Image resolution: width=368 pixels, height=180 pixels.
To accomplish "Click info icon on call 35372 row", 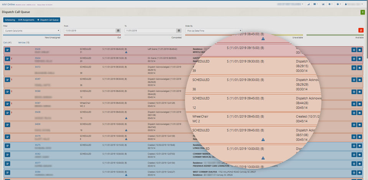I will (x=360, y=68).
